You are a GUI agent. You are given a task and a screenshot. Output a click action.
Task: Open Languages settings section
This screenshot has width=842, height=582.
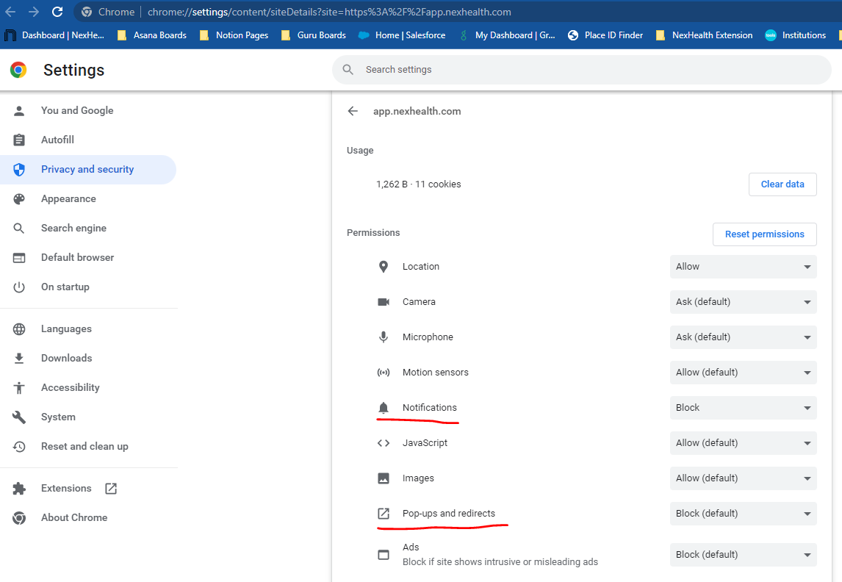pos(88,329)
